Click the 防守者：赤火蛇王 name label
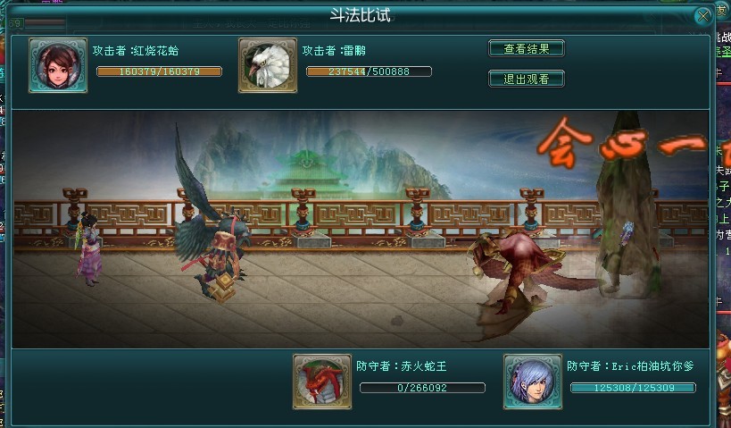731x428 pixels. (402, 366)
